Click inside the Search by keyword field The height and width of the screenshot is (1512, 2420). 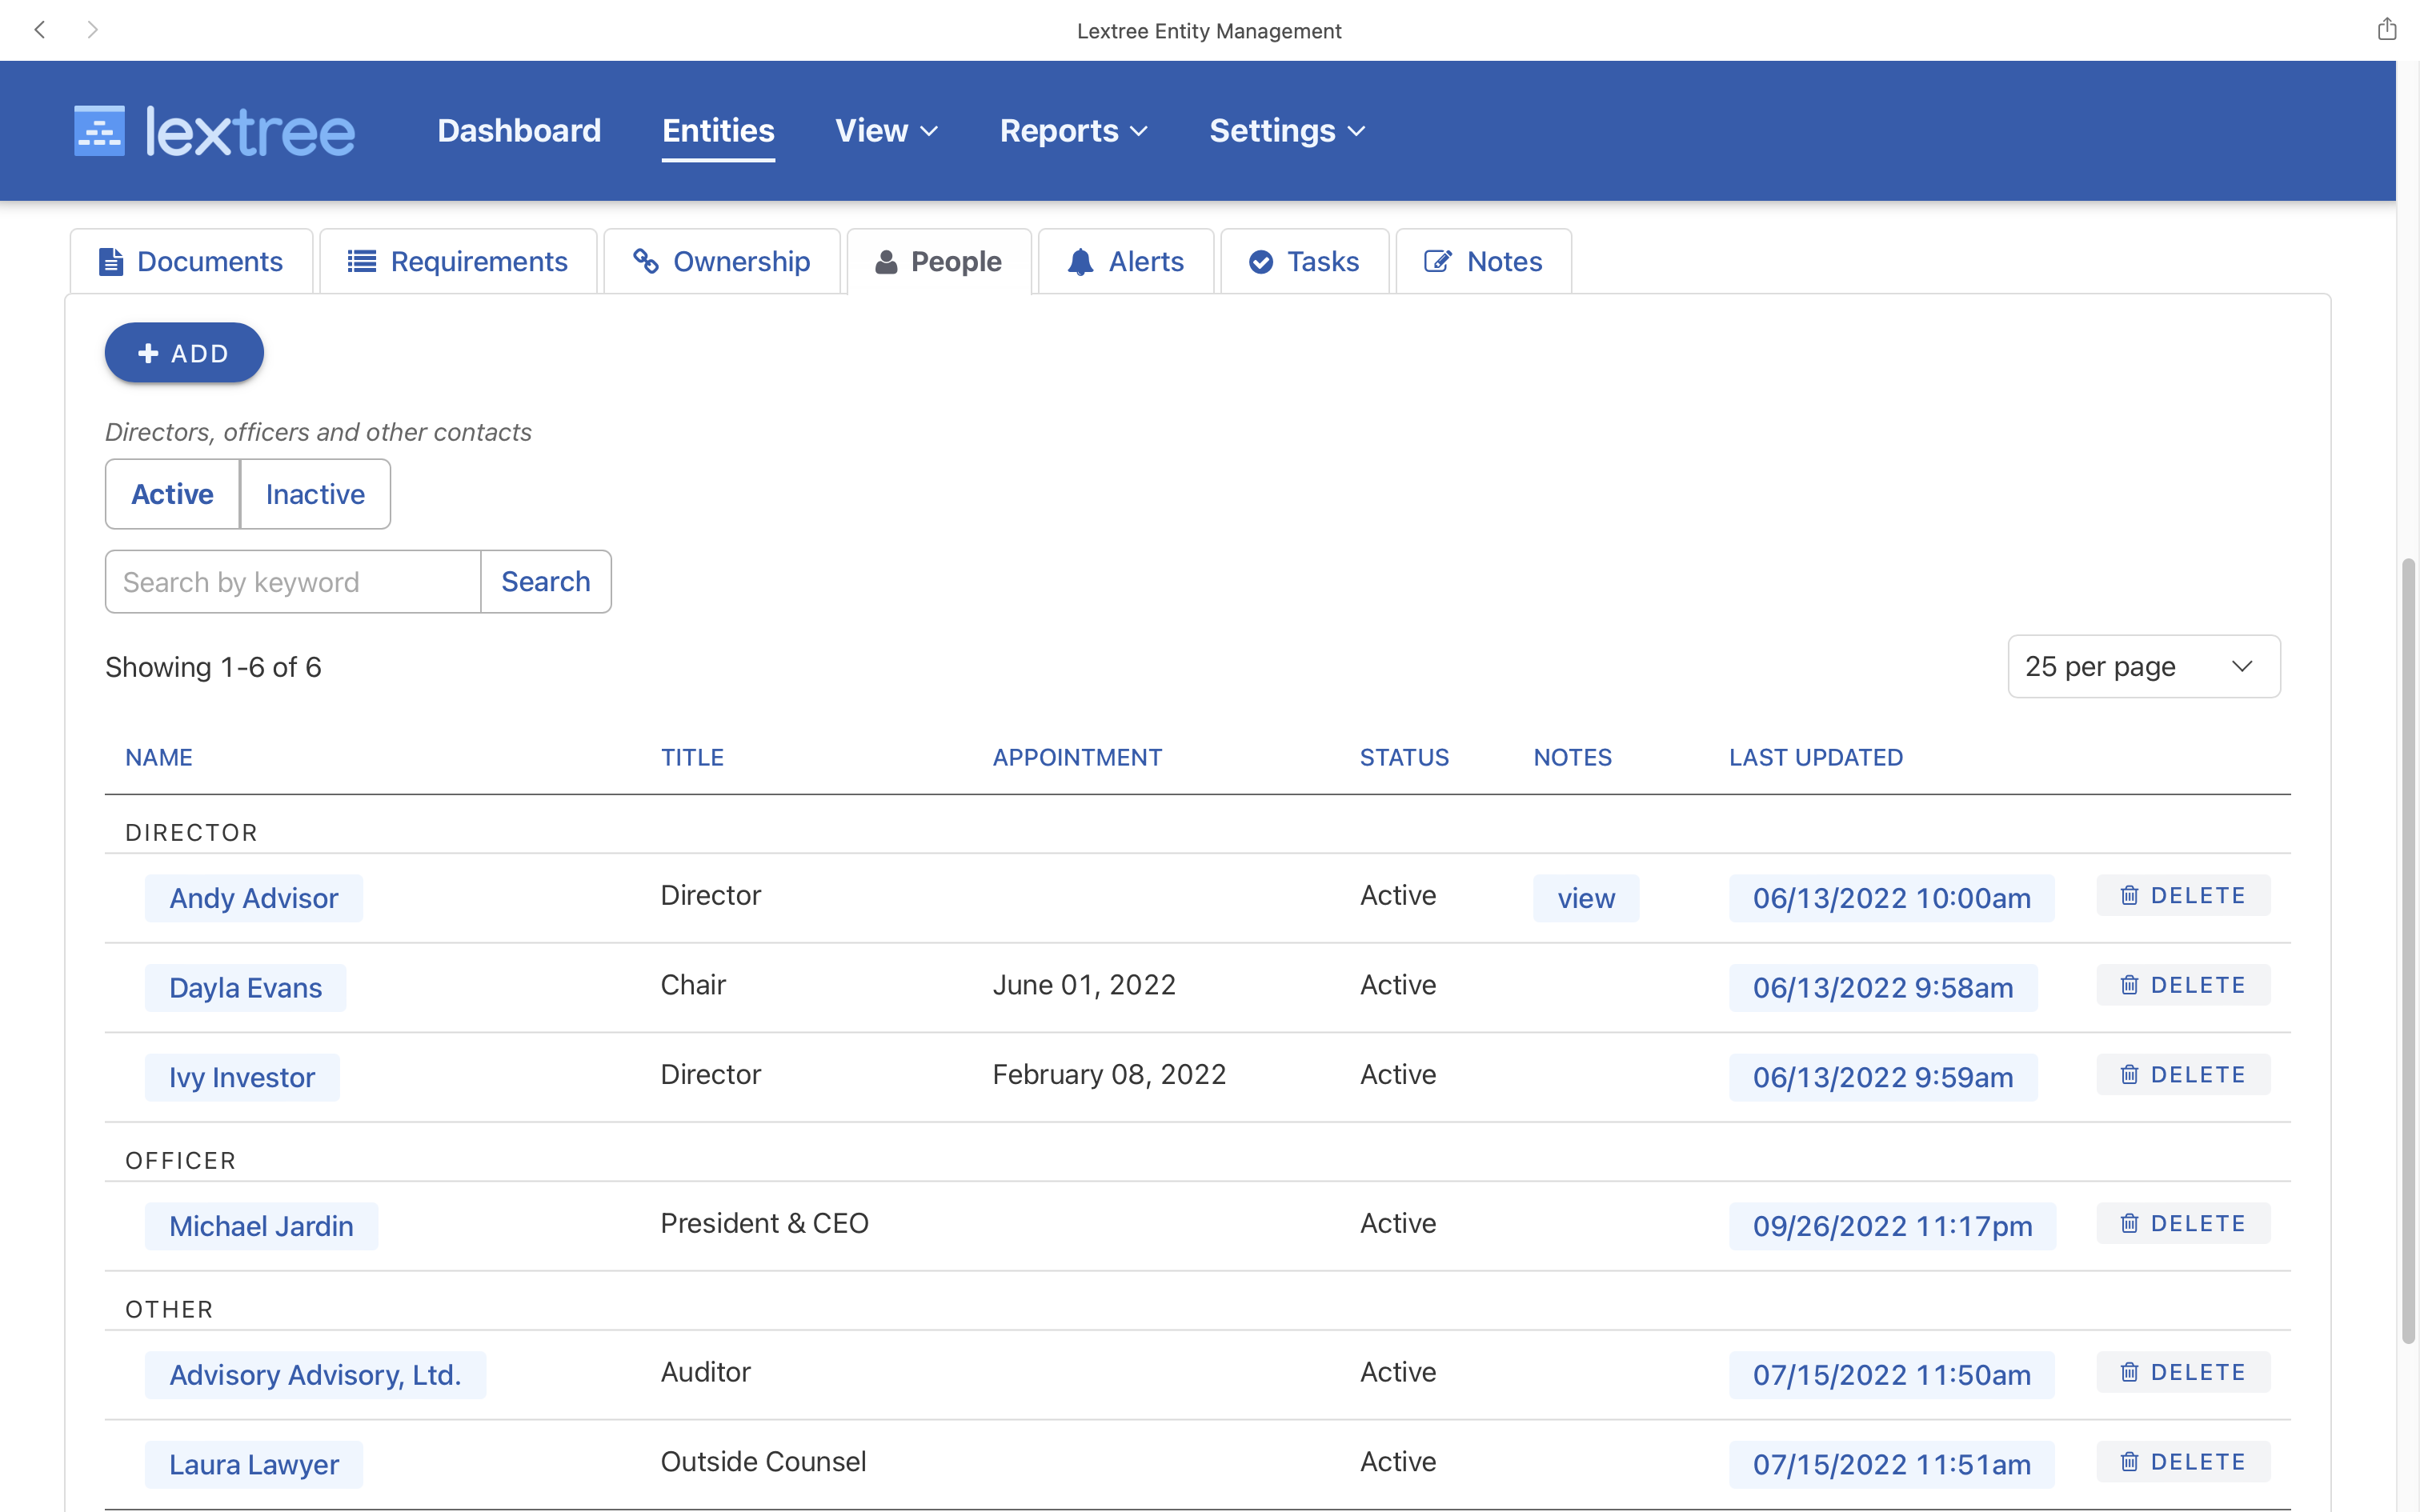(x=293, y=582)
